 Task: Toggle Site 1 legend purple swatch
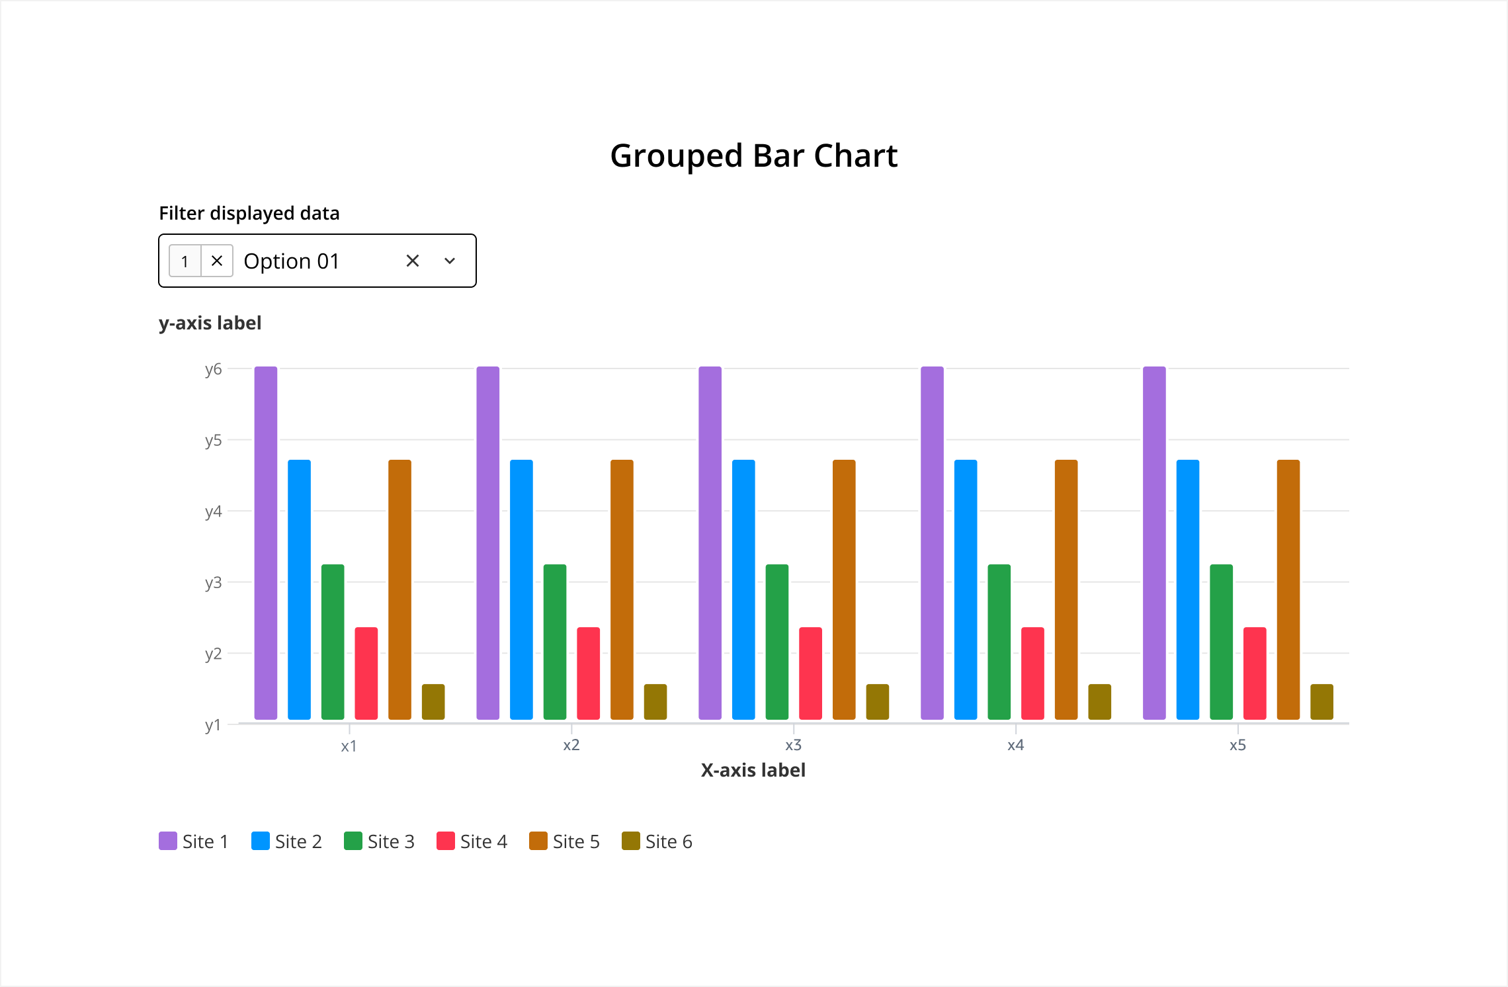tap(168, 841)
